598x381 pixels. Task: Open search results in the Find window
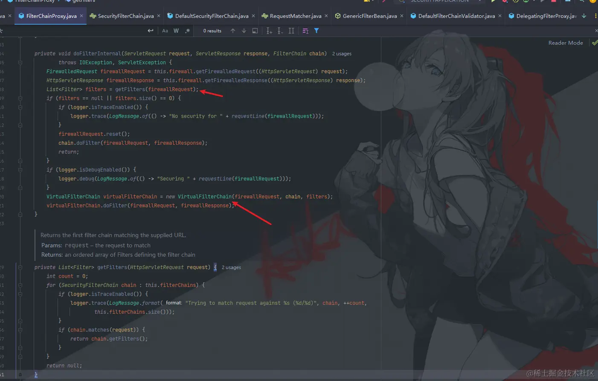255,31
